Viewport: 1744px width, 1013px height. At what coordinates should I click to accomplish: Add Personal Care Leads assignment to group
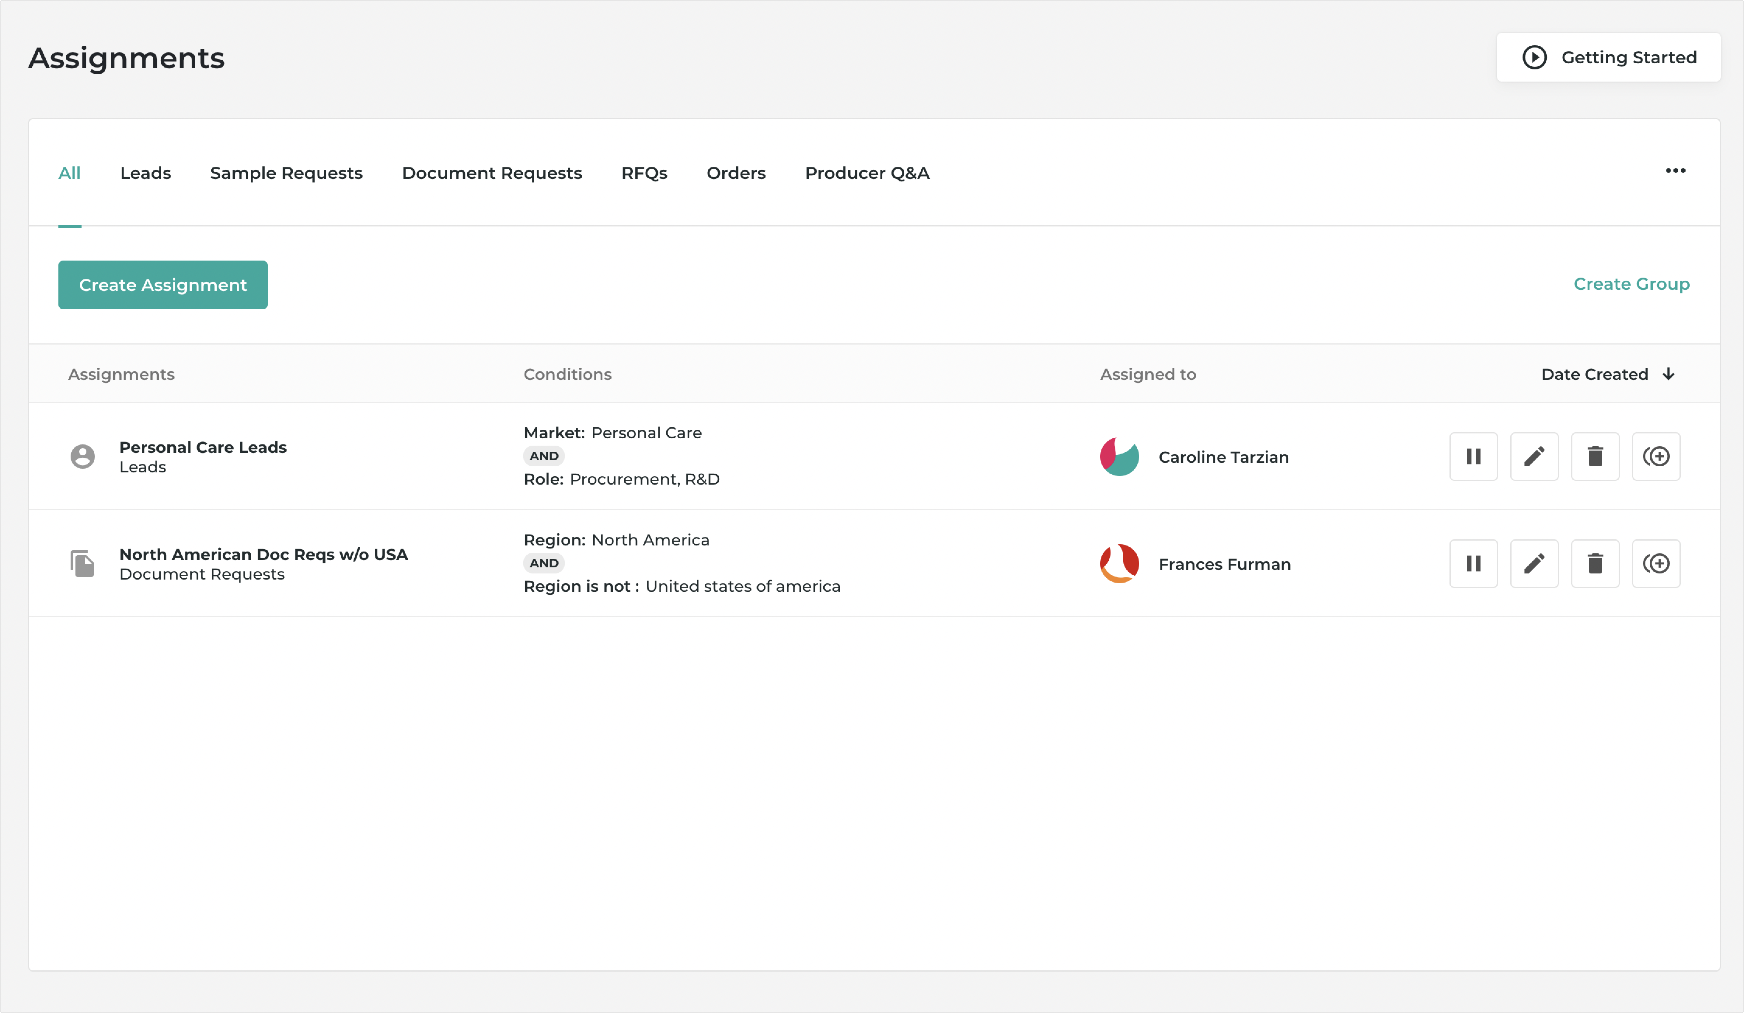pos(1656,456)
